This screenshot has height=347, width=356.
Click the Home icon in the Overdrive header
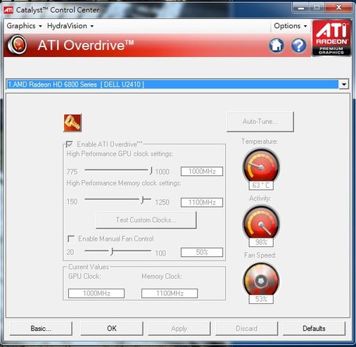[276, 45]
